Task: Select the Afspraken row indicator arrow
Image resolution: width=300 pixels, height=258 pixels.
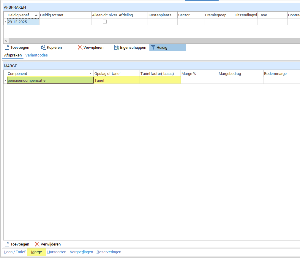Action: click(x=5, y=22)
